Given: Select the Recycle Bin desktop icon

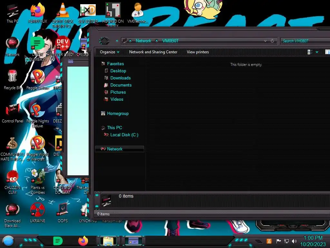Looking at the screenshot, I should [13, 80].
